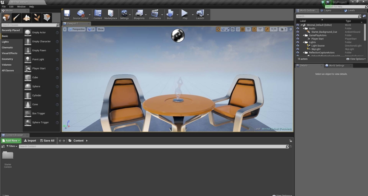This screenshot has width=368, height=196.
Task: Click the Show button in viewport
Action: [x=101, y=29]
